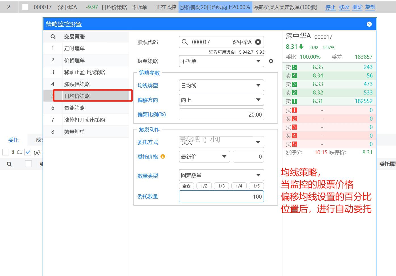Click search icon in 交易策略 header

(53, 37)
